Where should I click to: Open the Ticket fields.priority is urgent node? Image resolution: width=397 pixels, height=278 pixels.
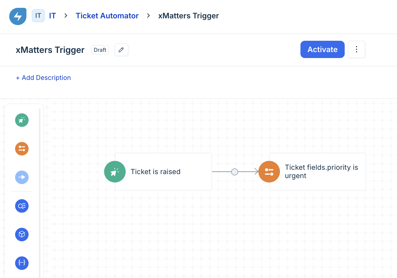point(321,172)
